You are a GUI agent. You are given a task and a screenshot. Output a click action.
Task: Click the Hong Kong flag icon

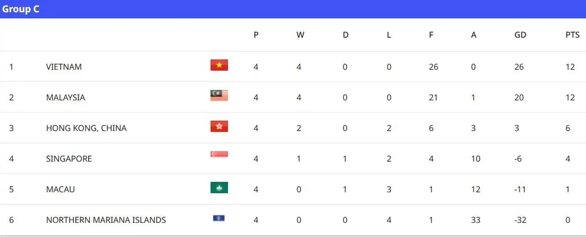click(x=219, y=127)
